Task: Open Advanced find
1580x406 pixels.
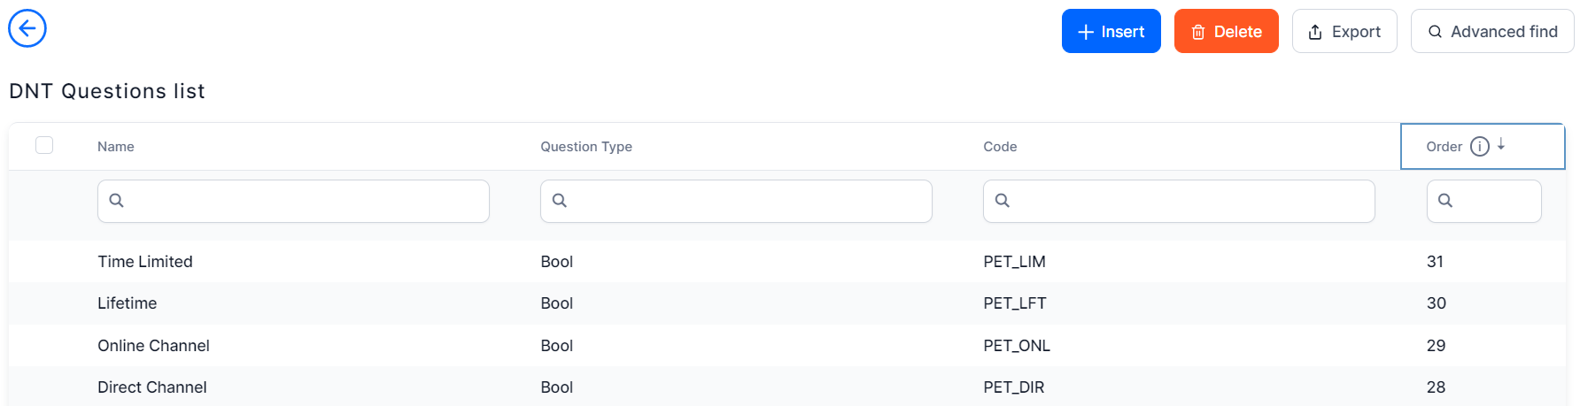Action: tap(1491, 32)
